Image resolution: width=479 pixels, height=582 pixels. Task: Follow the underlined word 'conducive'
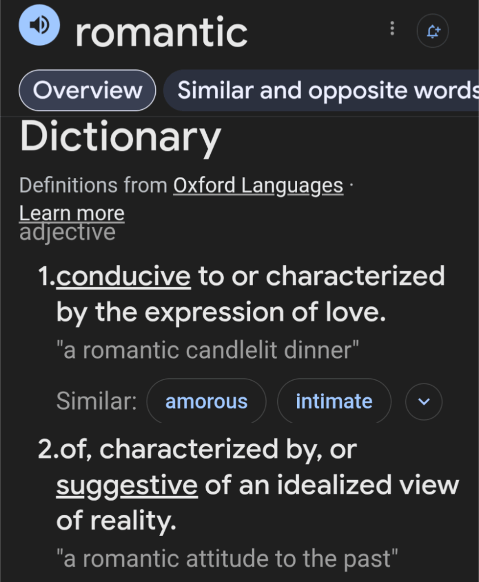pyautogui.click(x=124, y=276)
